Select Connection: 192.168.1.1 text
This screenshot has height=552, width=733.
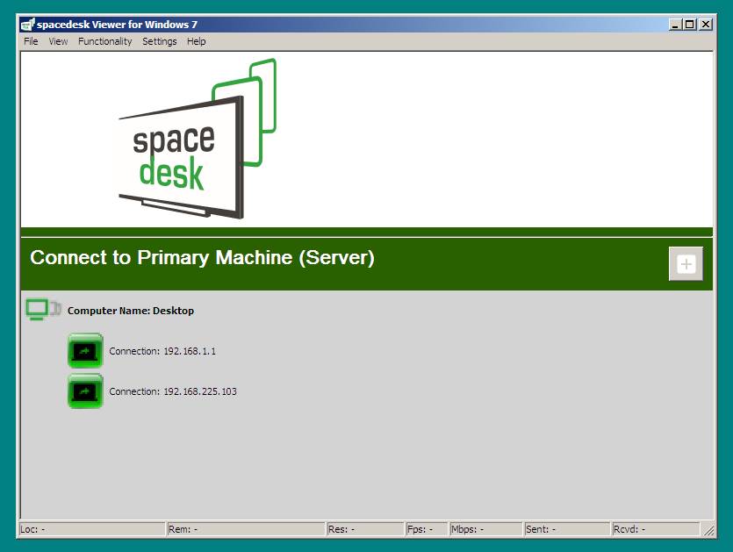pyautogui.click(x=162, y=351)
